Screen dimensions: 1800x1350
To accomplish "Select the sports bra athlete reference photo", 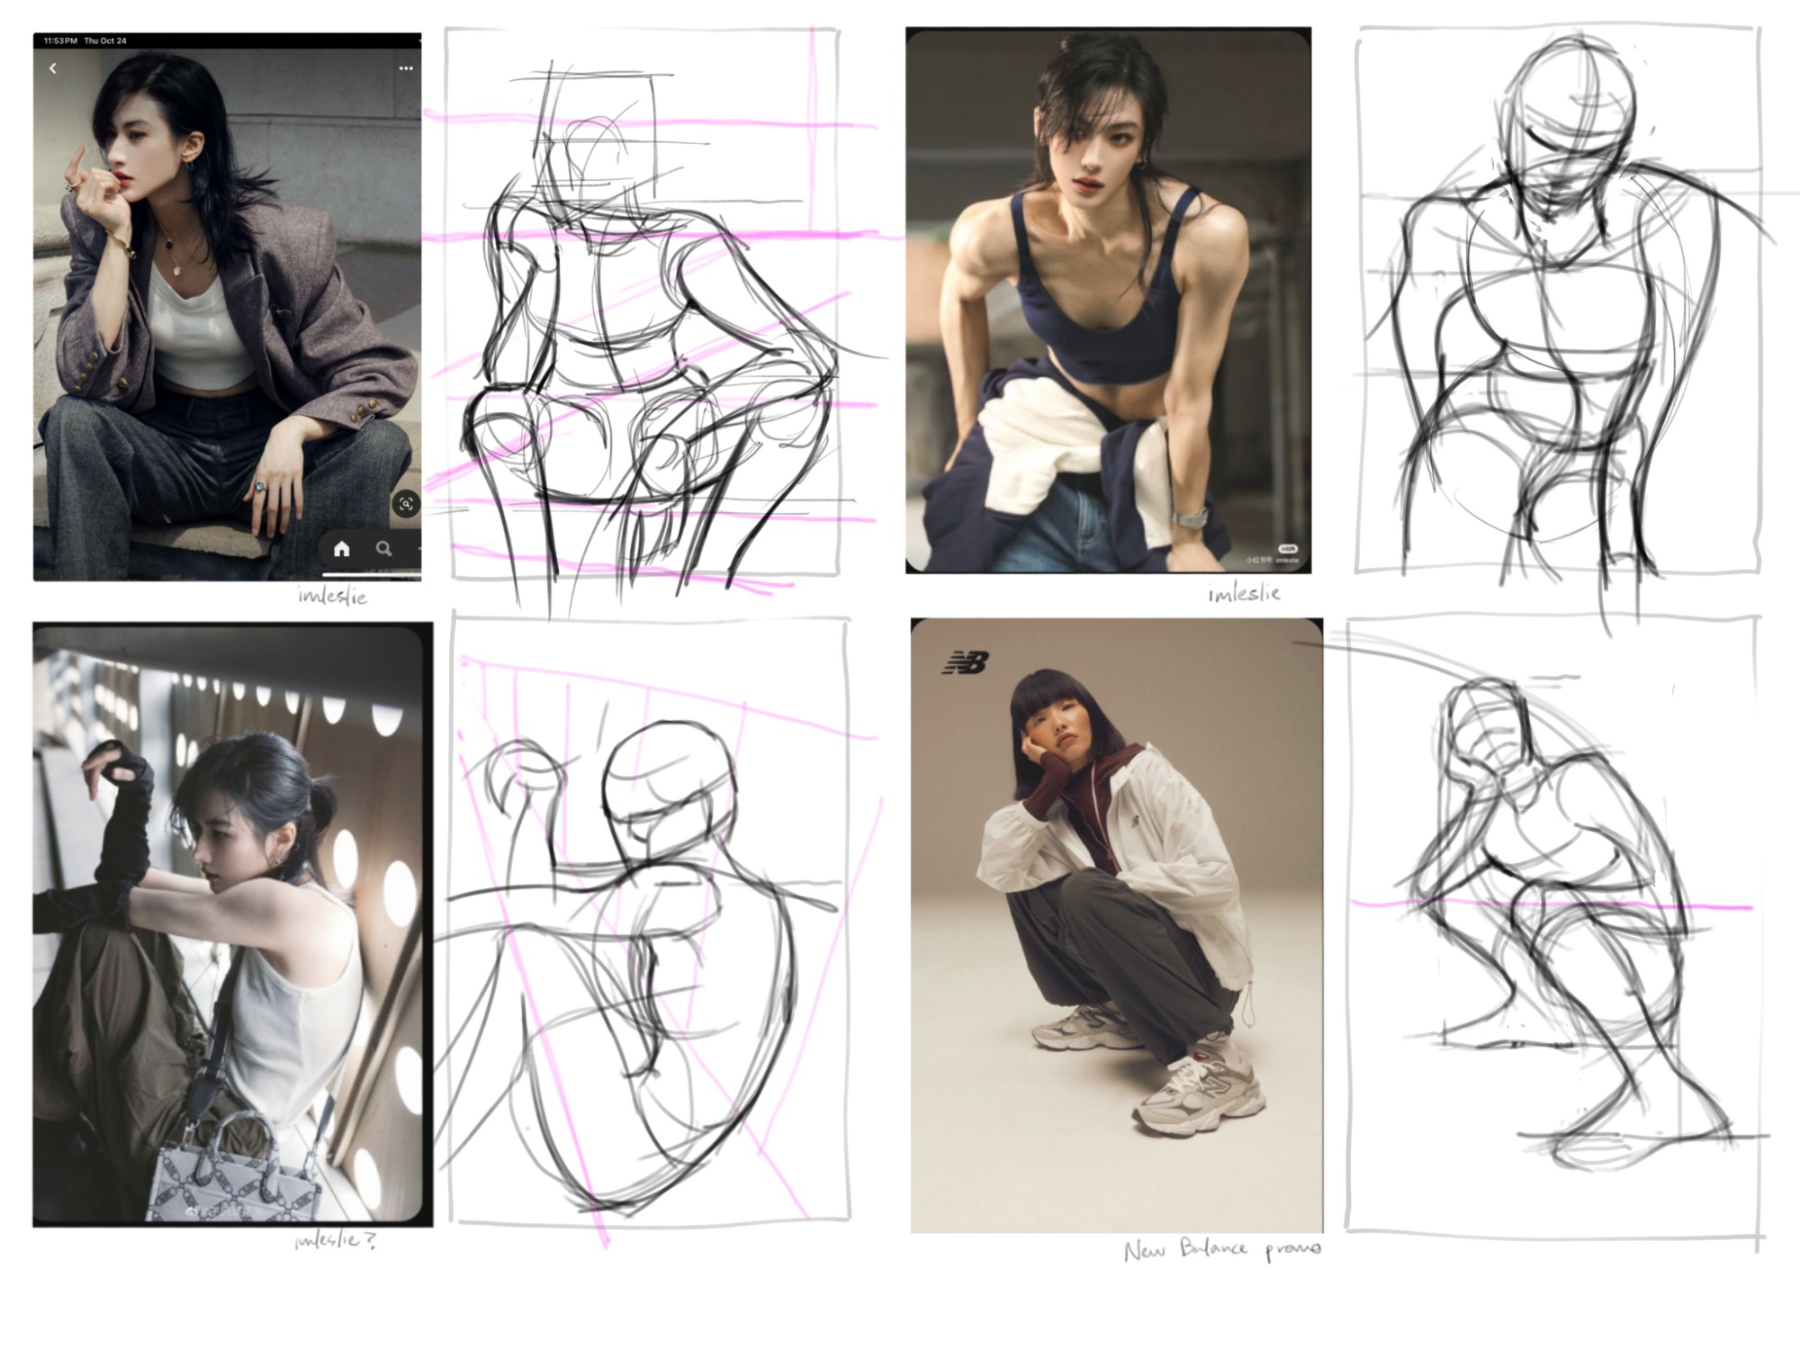I will coord(1107,300).
